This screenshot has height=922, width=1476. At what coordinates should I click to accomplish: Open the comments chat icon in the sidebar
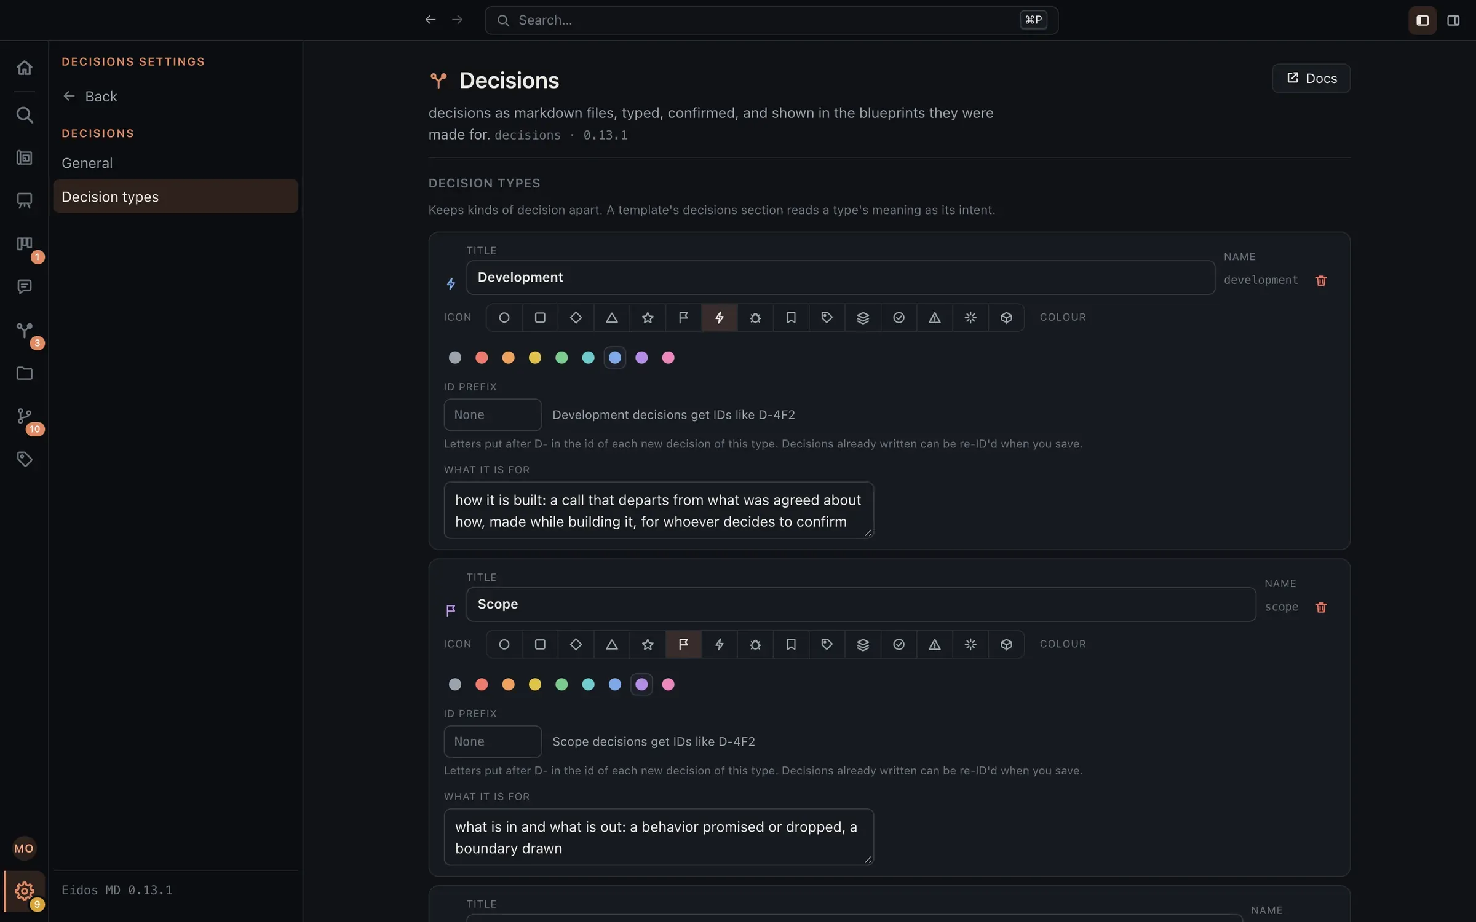pos(24,286)
